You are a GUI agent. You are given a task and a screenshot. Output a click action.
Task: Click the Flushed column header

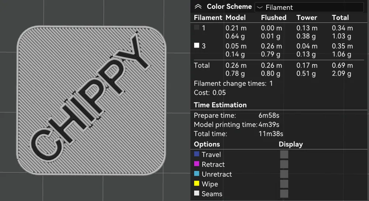tap(274, 18)
